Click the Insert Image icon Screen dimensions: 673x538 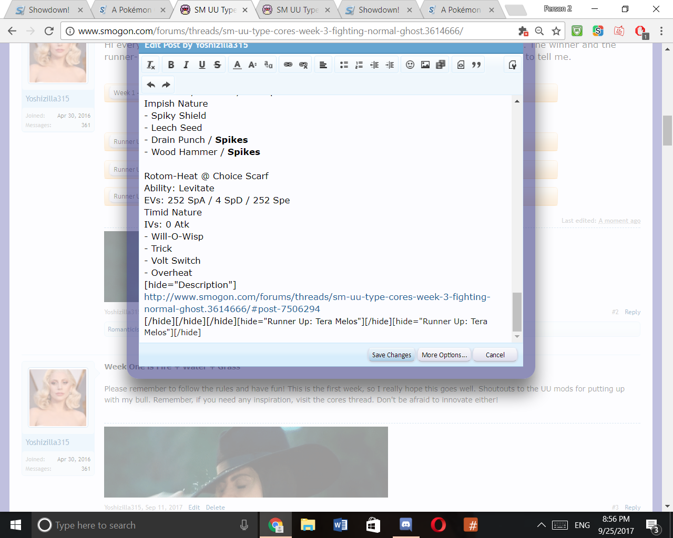coord(425,65)
